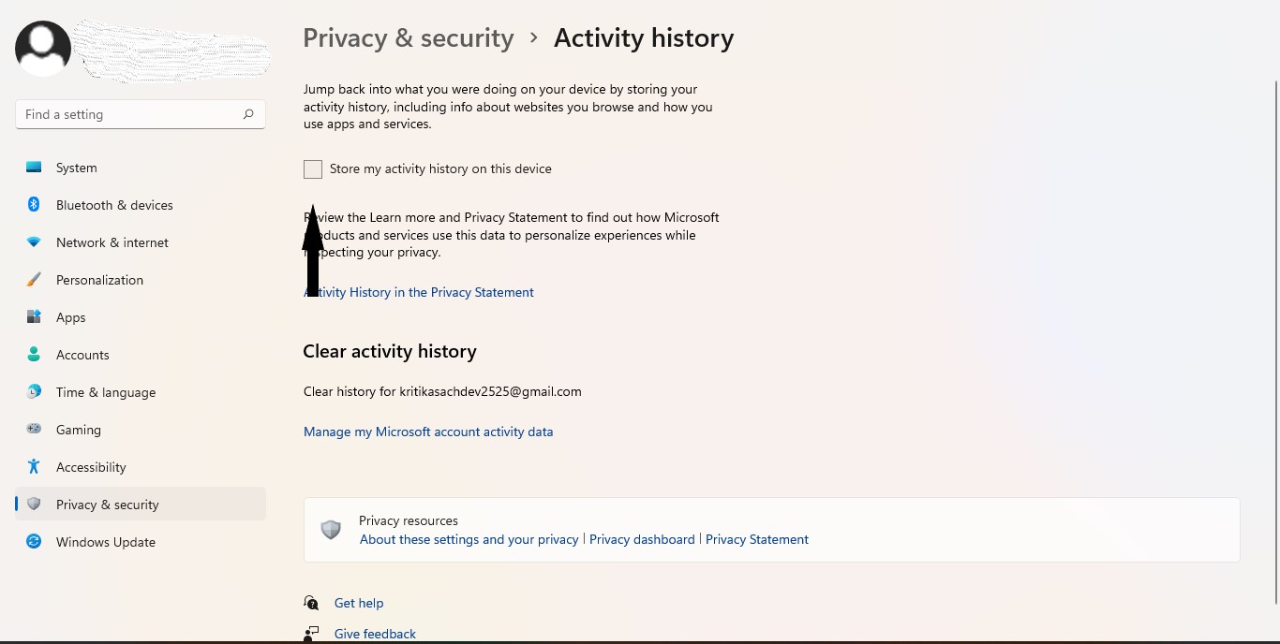Viewport: 1280px width, 644px height.
Task: Click the Network & internet globe icon
Action: (x=34, y=242)
